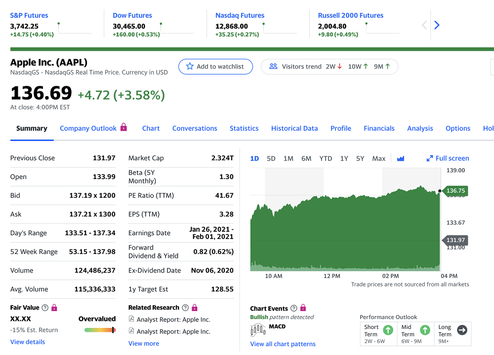Click the Overvalued fair value gauge bar
494x355 pixels.
(x=100, y=330)
